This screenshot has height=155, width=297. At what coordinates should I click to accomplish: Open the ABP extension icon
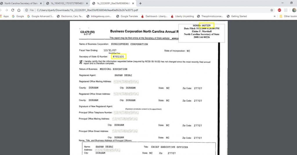279,10
